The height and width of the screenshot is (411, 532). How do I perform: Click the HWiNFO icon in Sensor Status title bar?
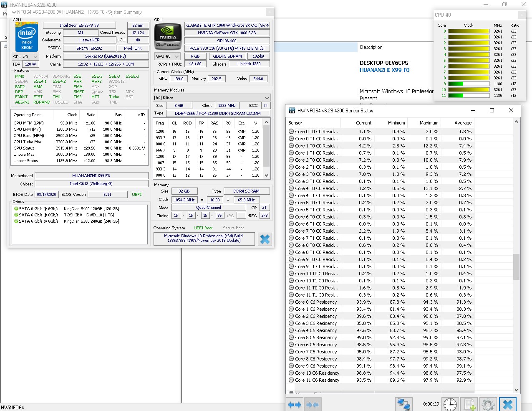tap(292, 111)
